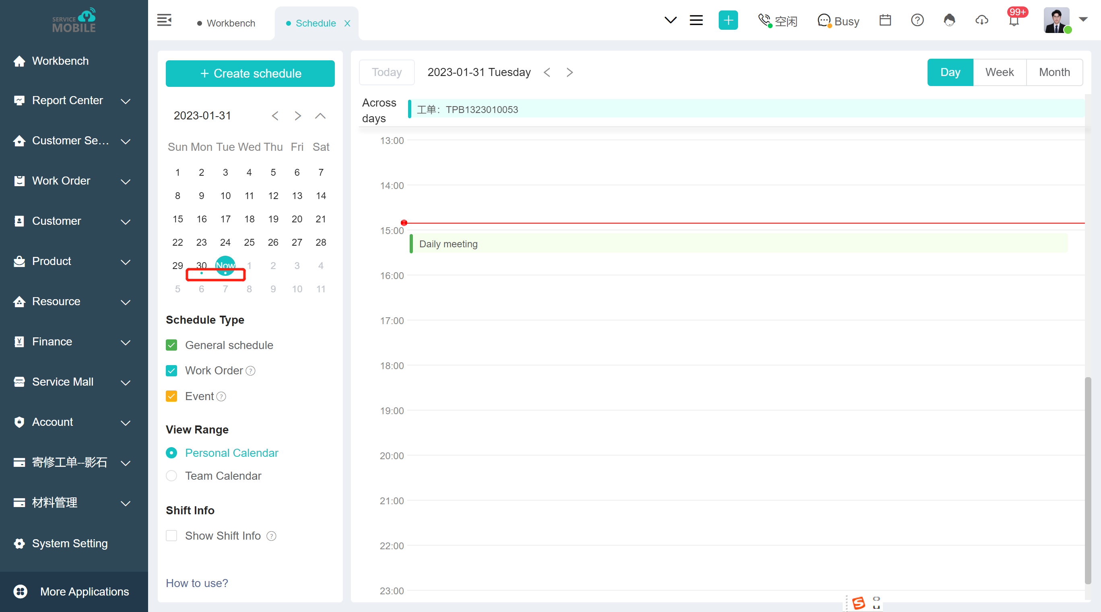Go to next day in main calendar

(569, 72)
